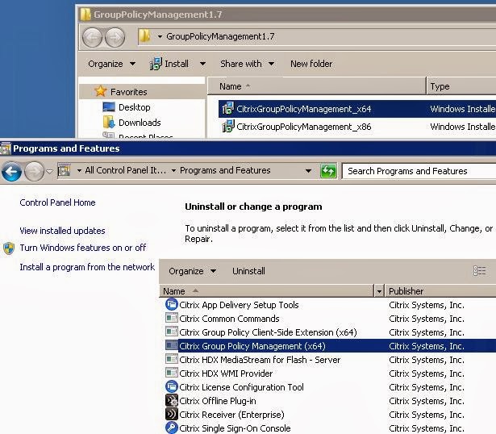
Task: Click Forward button in Programs and Features
Action: (34, 171)
